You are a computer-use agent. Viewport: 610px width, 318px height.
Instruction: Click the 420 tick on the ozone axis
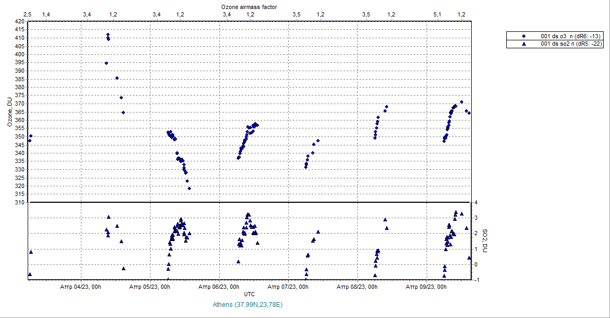click(x=20, y=22)
